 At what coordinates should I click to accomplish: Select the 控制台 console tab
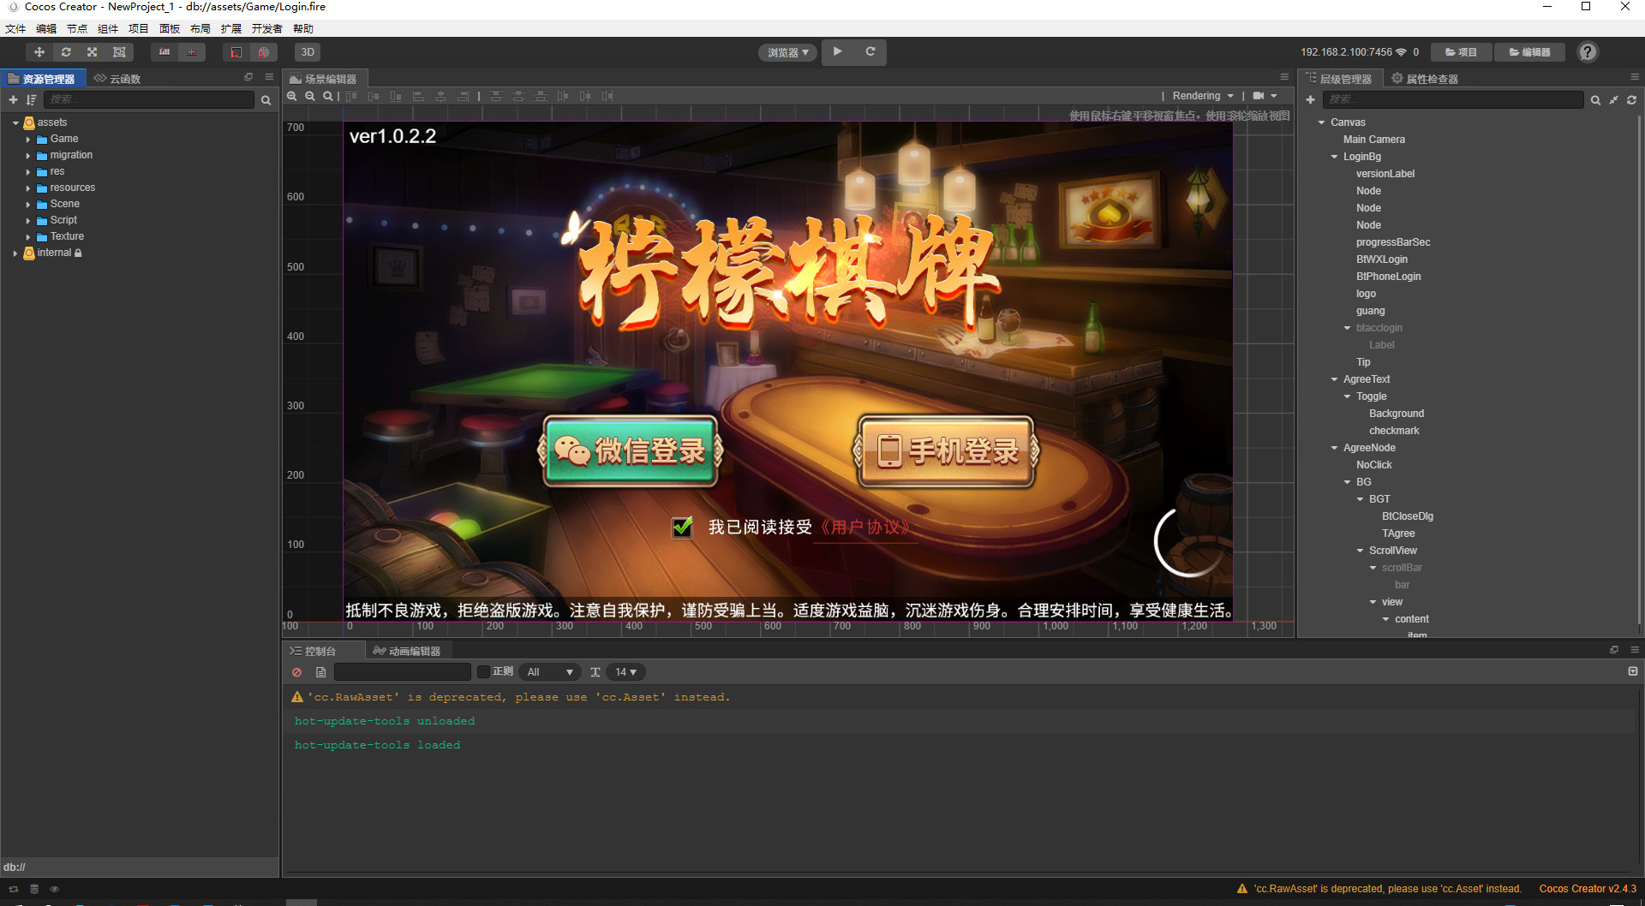click(x=314, y=651)
